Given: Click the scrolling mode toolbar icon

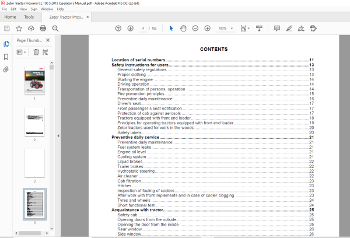Looking at the screenshot, I should click(259, 29).
